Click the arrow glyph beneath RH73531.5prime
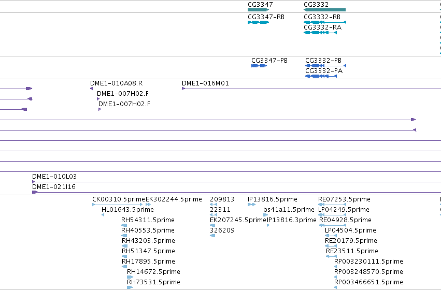Screen dimensions: 441x290 [130, 287]
